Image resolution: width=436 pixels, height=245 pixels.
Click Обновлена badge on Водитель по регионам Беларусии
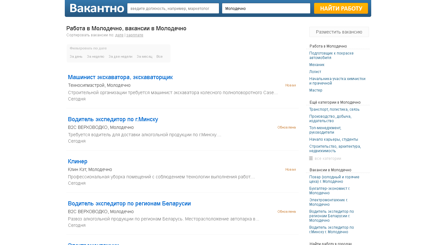pos(287,212)
